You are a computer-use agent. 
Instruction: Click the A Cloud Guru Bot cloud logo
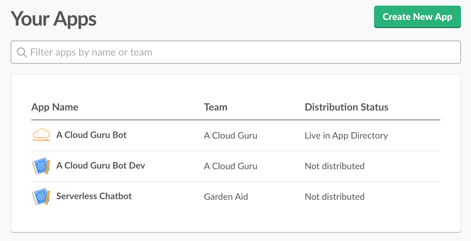(x=41, y=135)
